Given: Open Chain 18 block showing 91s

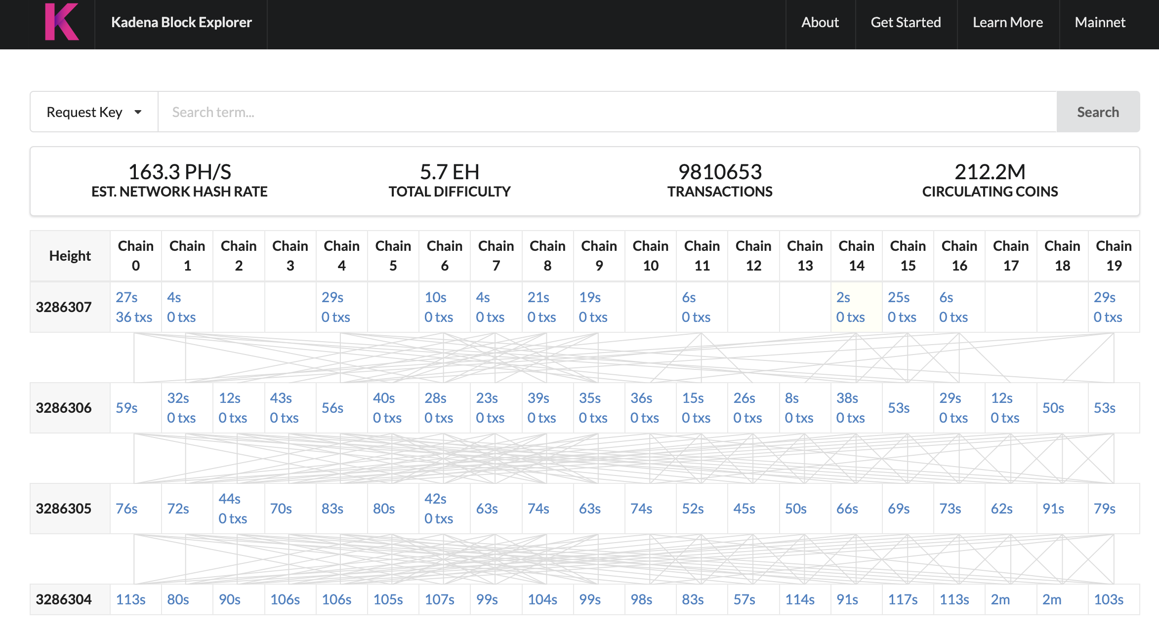Looking at the screenshot, I should click(1053, 509).
